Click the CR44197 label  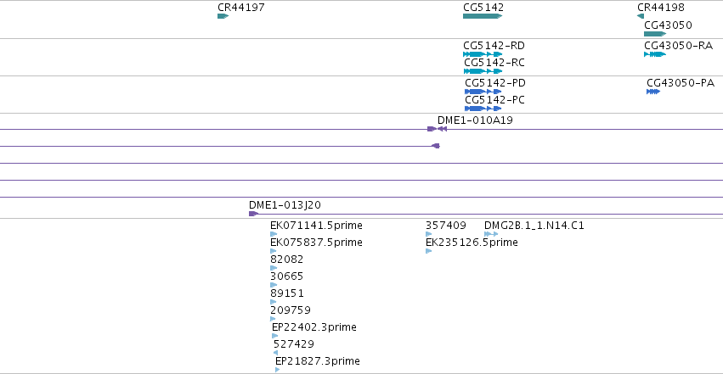pos(241,8)
